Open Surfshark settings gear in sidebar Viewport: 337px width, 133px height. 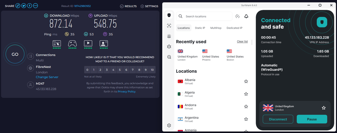coord(169,125)
